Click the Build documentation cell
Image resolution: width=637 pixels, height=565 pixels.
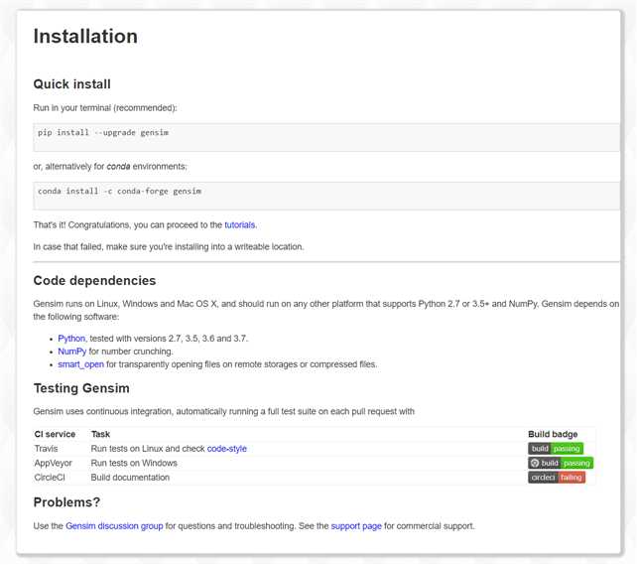(x=130, y=478)
